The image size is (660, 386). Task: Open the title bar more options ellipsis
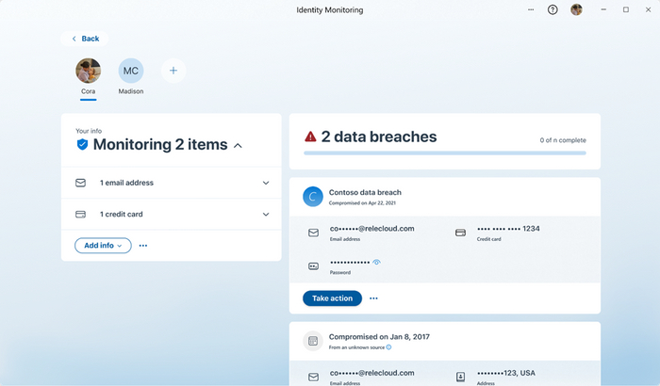pyautogui.click(x=531, y=9)
